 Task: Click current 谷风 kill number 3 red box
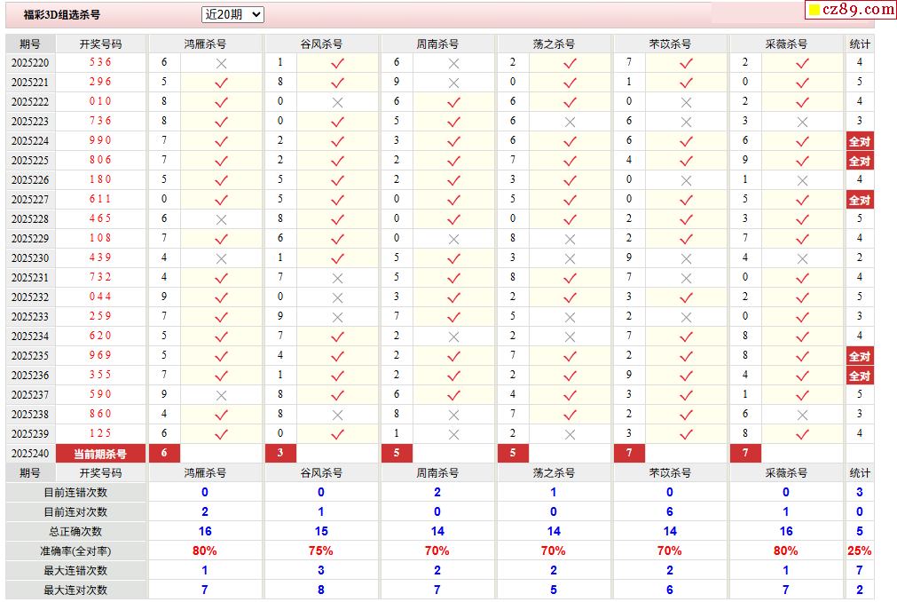(x=280, y=453)
